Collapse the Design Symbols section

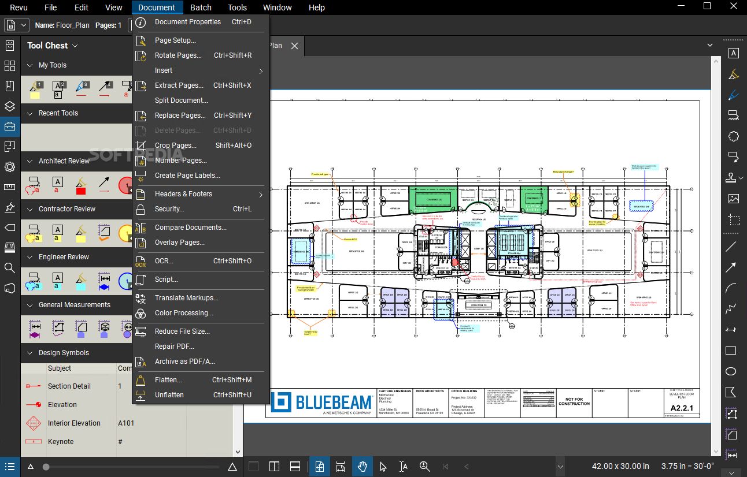click(x=29, y=353)
